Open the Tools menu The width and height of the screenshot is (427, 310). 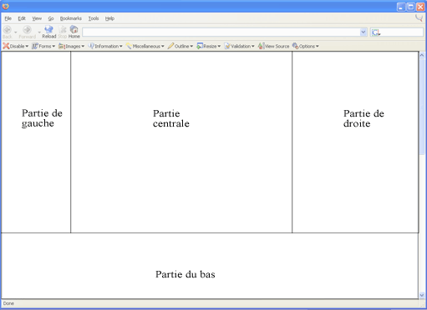(94, 18)
